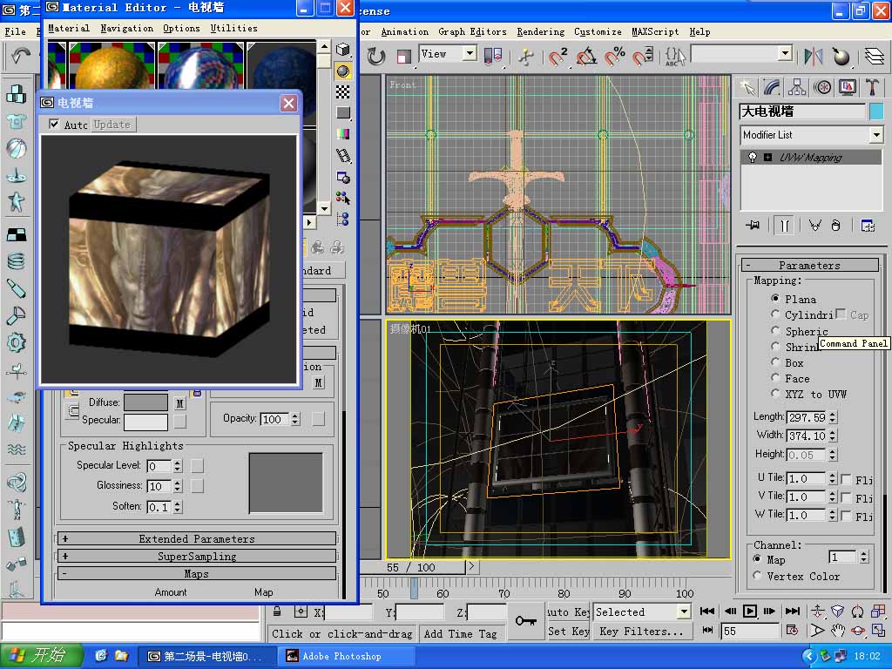This screenshot has width=892, height=669.
Task: Collapse the Maps rollout
Action: (x=197, y=574)
